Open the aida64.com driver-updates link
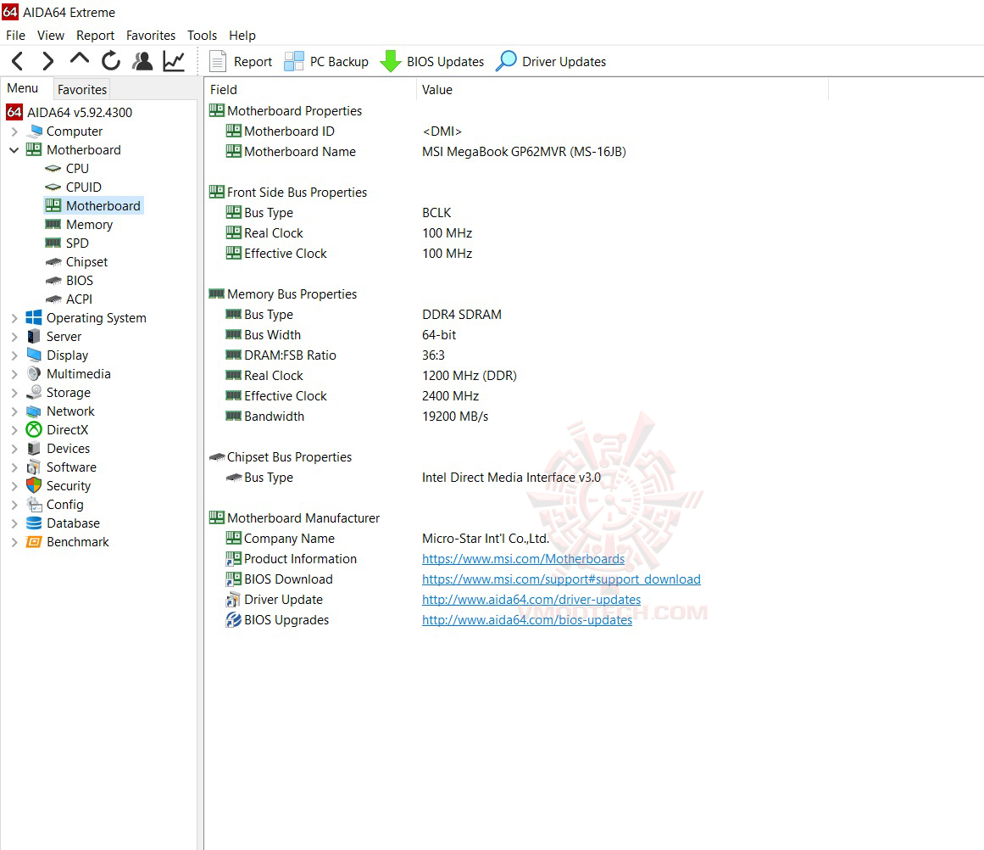This screenshot has height=850, width=984. point(531,600)
